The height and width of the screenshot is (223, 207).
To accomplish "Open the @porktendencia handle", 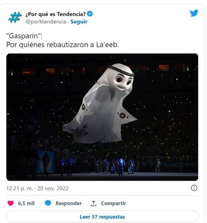I will pos(46,22).
